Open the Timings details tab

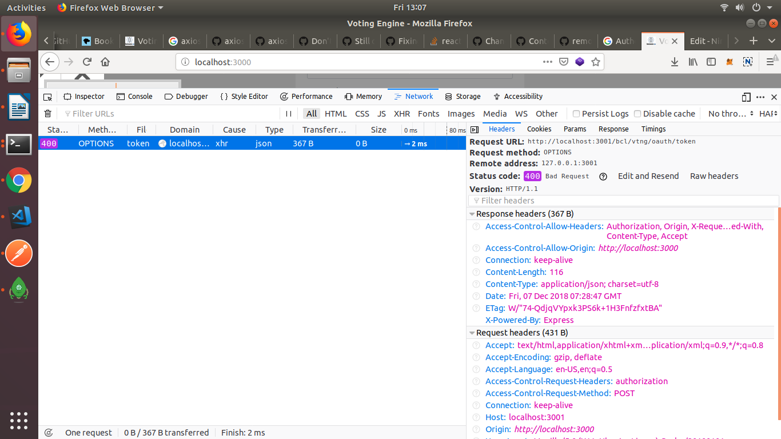coord(654,129)
